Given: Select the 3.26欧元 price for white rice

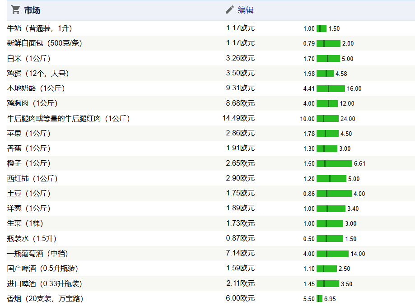Looking at the screenshot, I should click(x=240, y=58).
